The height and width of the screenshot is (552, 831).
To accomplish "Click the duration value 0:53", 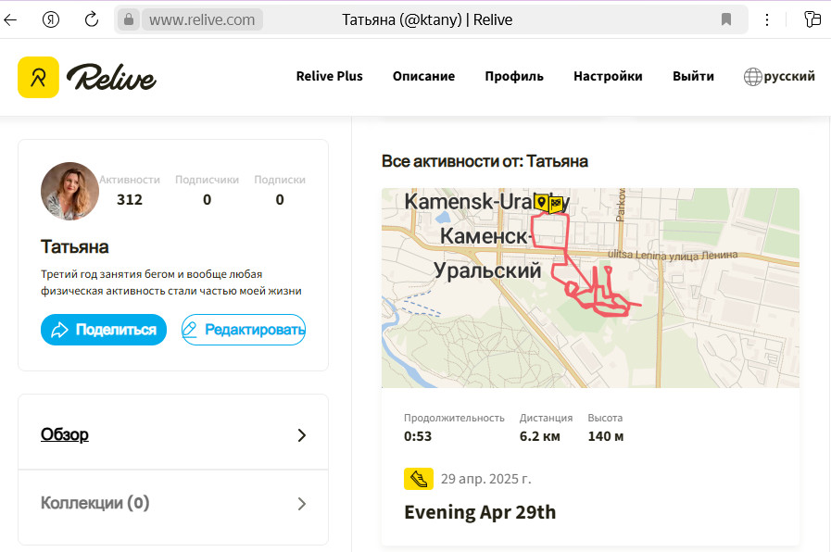I will (418, 436).
